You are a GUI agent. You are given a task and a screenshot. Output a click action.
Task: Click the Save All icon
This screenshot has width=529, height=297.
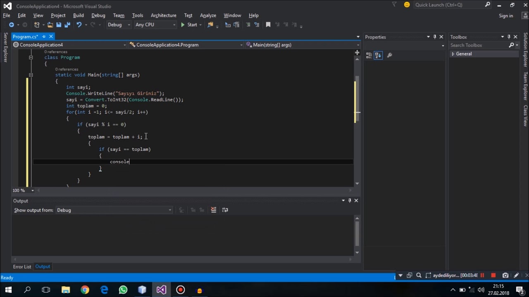click(67, 25)
